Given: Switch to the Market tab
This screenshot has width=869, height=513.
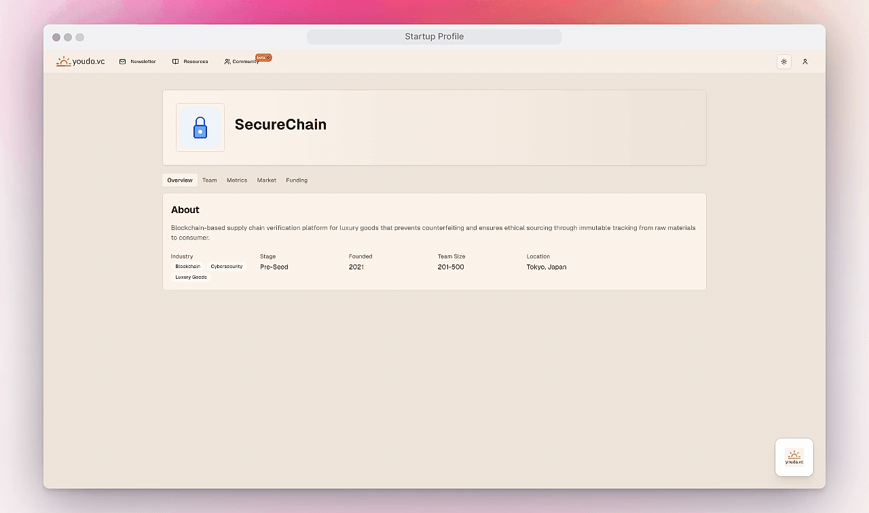Looking at the screenshot, I should (x=266, y=180).
